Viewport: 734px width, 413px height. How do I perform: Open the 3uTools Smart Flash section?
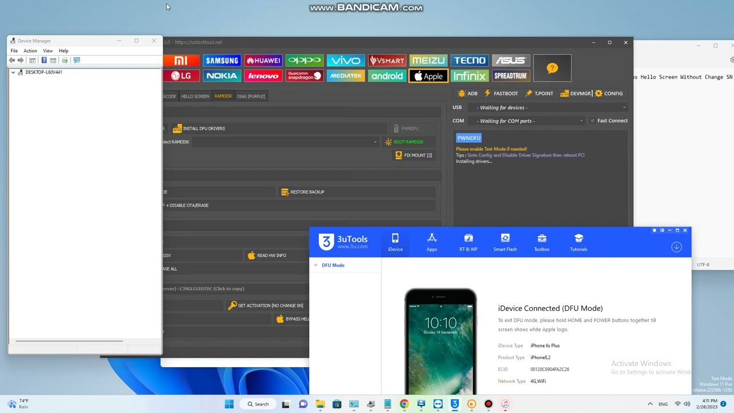coord(505,242)
